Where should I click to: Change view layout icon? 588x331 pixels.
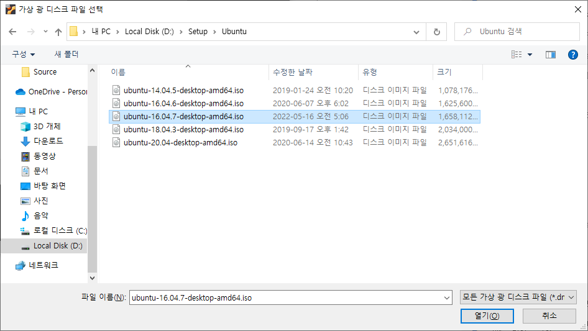click(x=517, y=55)
